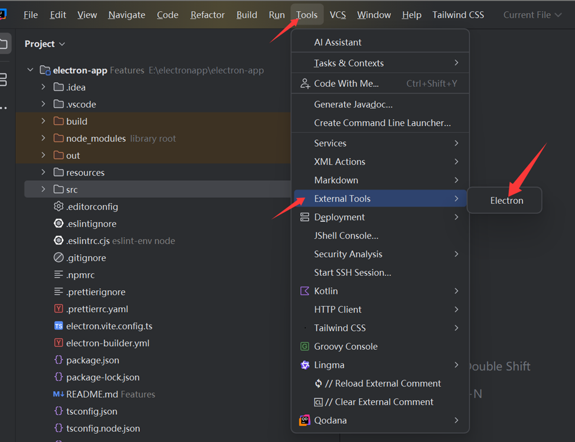The height and width of the screenshot is (442, 575).
Task: Open Code With Me menu entry
Action: tap(347, 84)
